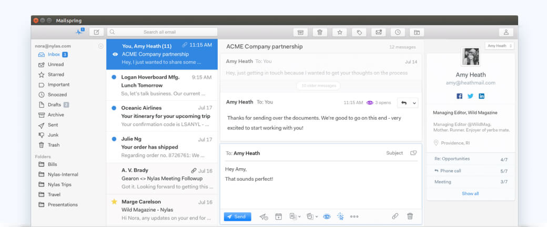
Task: Open the activity pulse icon
Action: (80, 32)
